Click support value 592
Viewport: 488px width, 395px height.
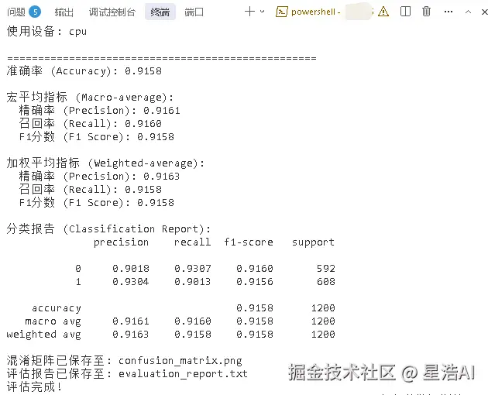pyautogui.click(x=326, y=268)
